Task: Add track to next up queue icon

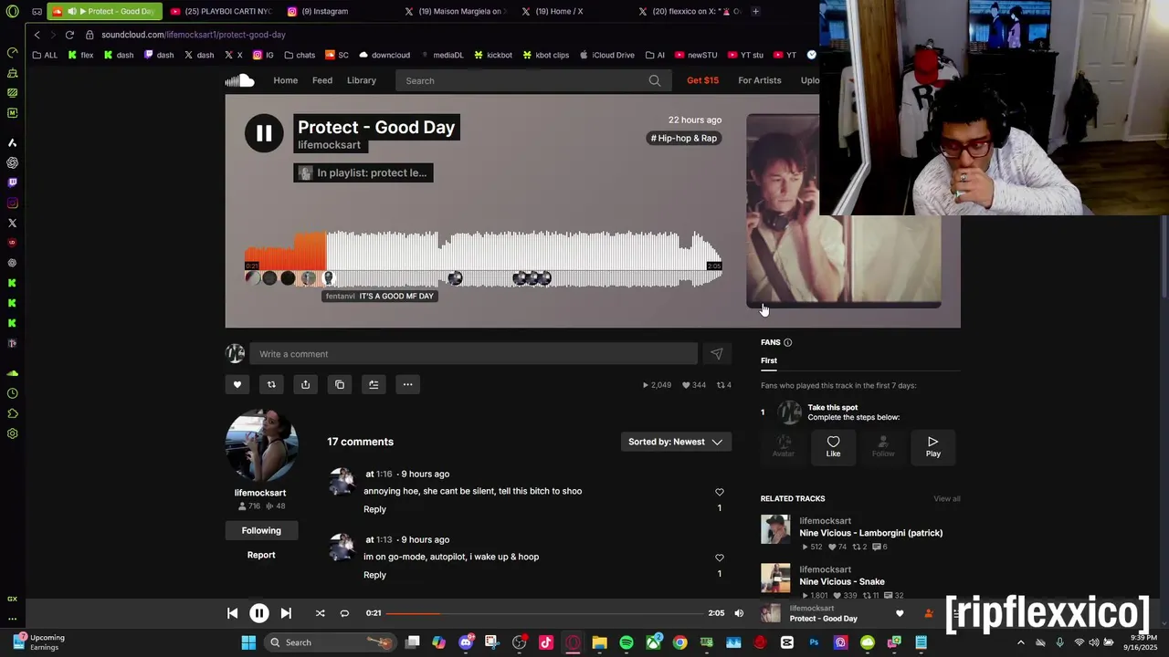Action: pos(374,384)
